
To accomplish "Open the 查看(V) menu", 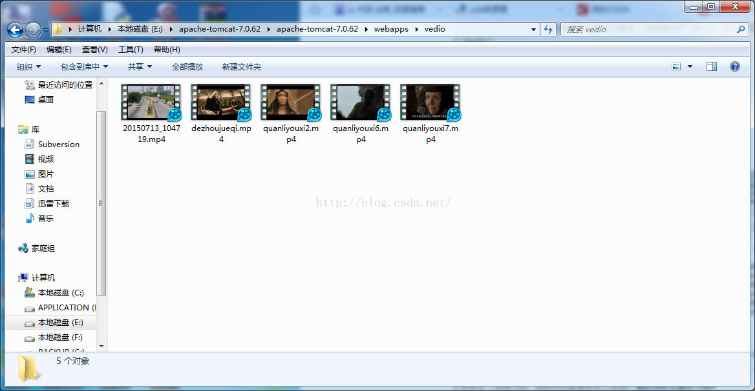I will click(x=94, y=50).
